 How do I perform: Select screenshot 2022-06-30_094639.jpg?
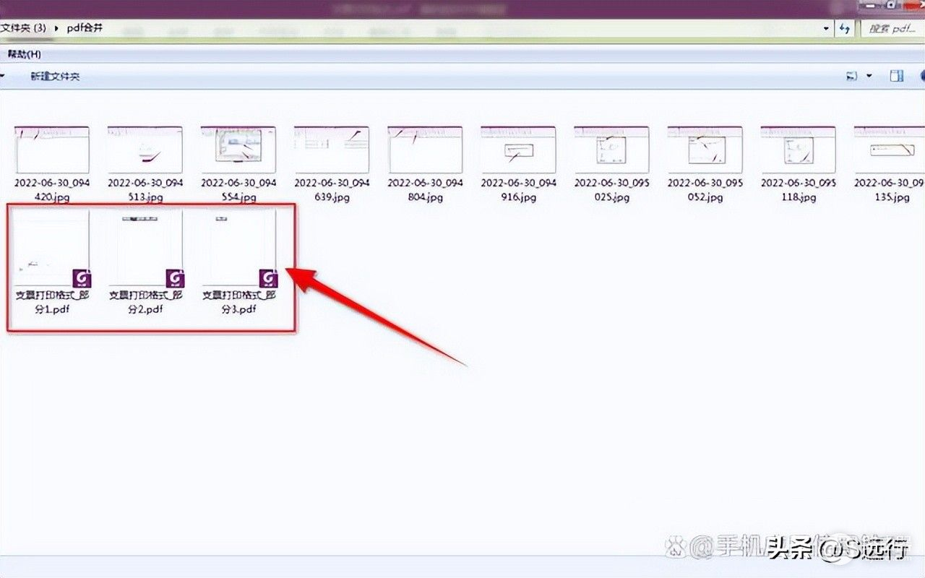coord(332,165)
